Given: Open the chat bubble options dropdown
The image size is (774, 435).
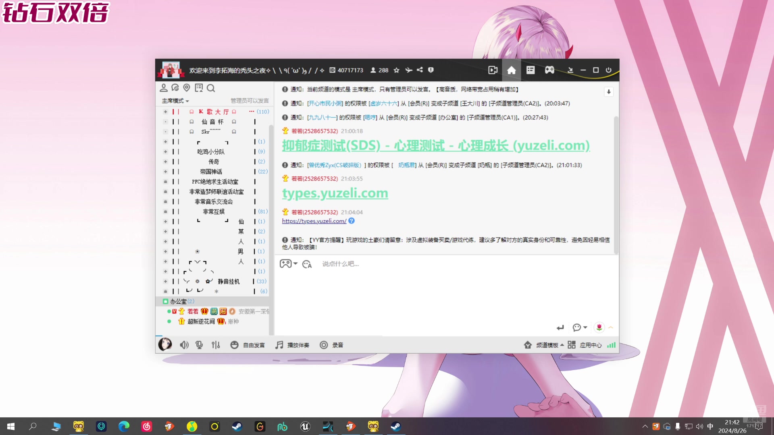Looking at the screenshot, I should pyautogui.click(x=580, y=327).
